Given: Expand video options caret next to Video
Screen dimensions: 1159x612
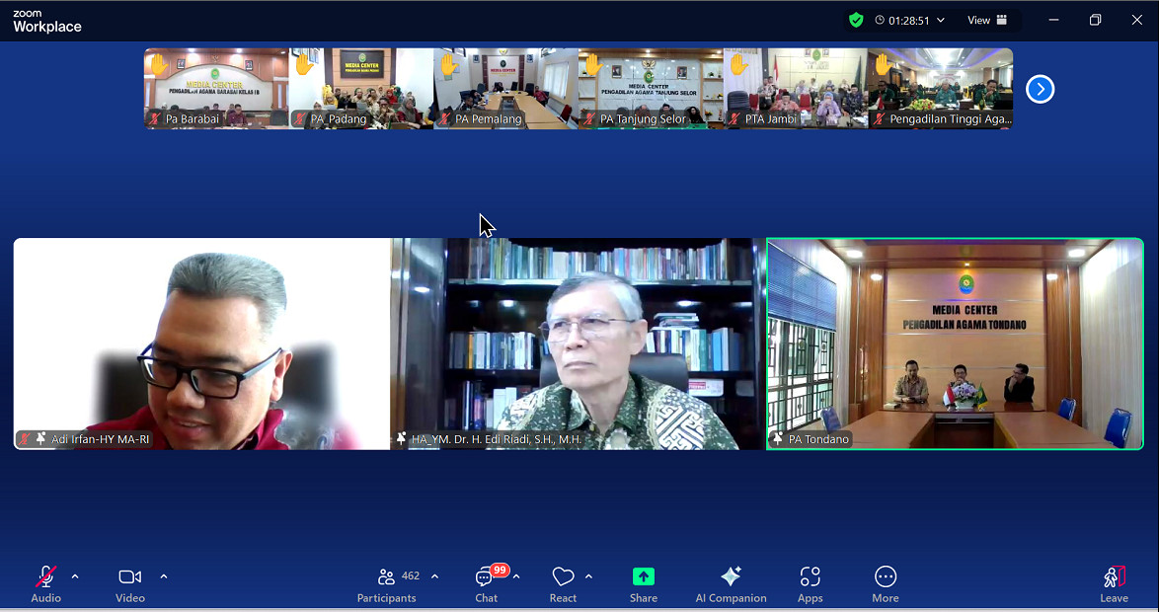Looking at the screenshot, I should point(164,576).
